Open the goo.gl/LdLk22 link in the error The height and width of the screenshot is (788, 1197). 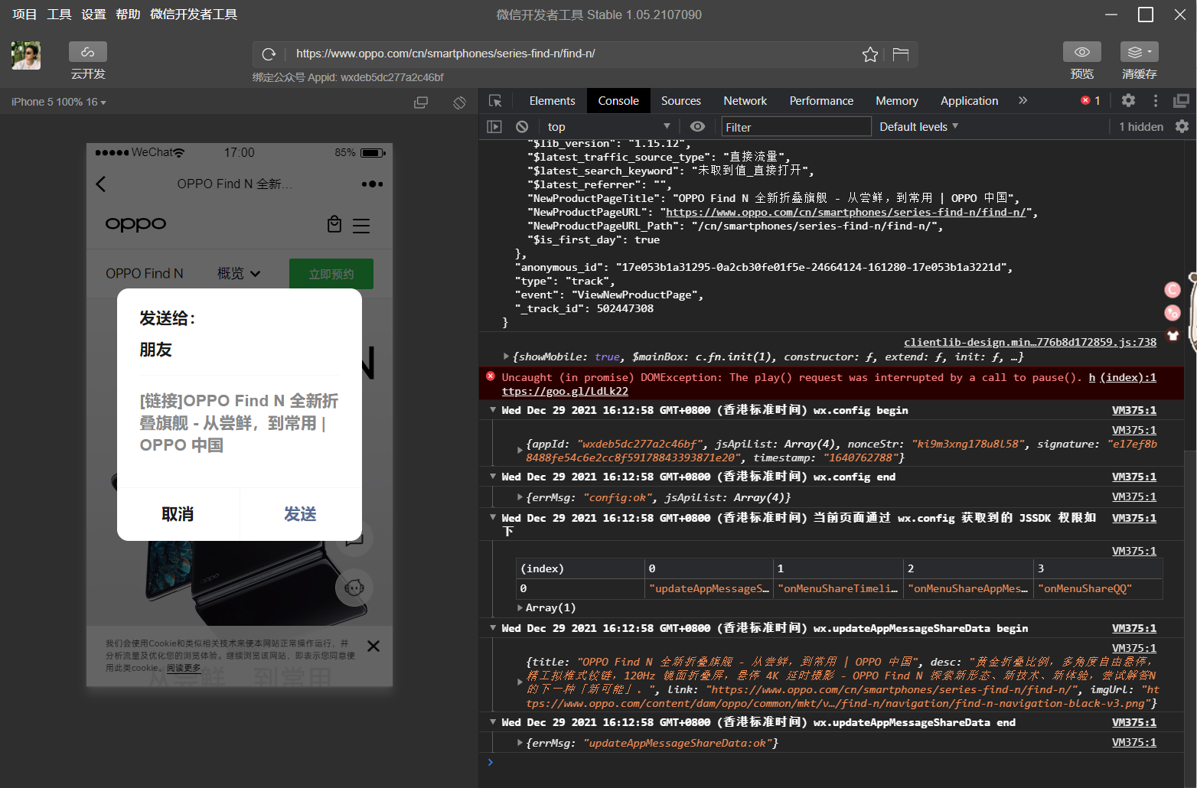coord(565,391)
